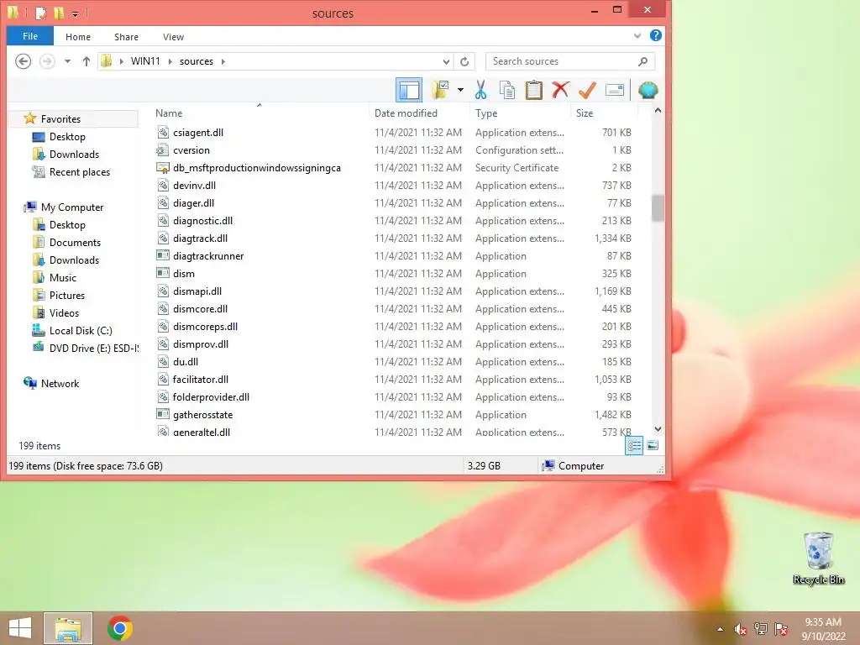Go up one level with Up arrow
This screenshot has height=645, width=860.
pyautogui.click(x=87, y=61)
